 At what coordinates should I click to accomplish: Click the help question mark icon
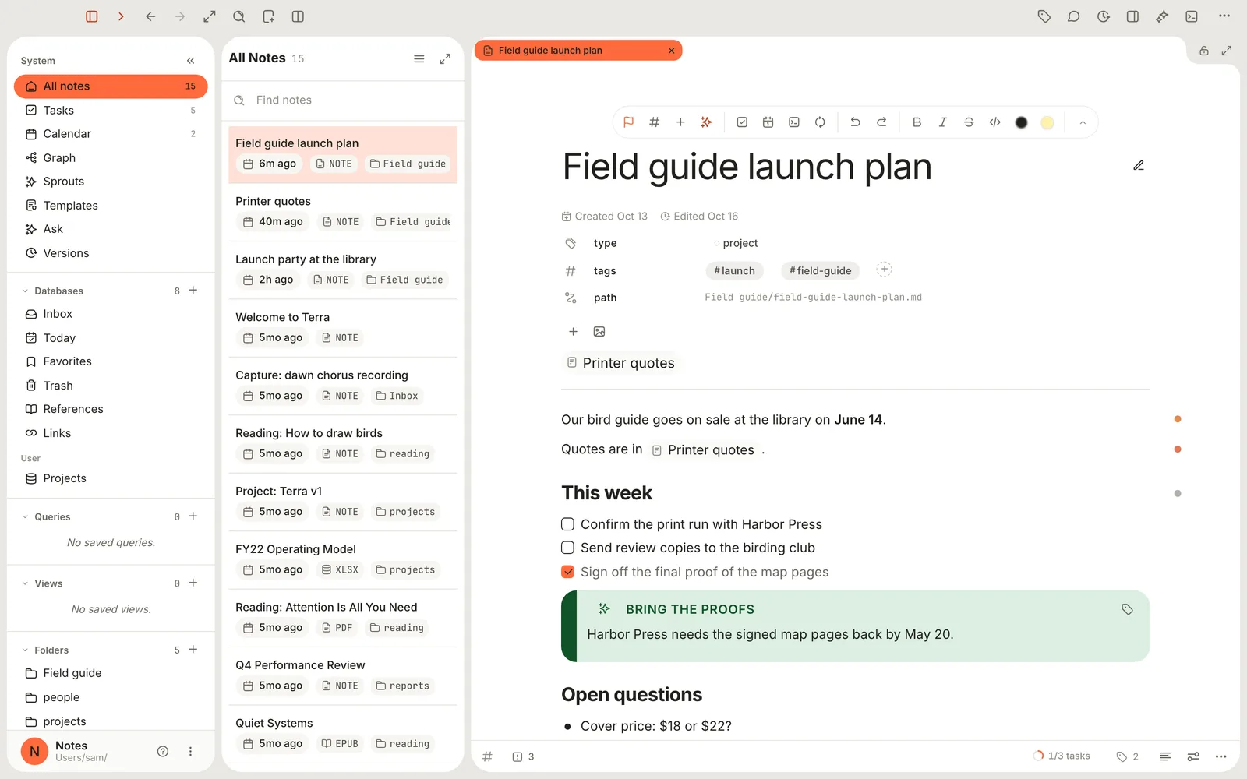tap(163, 752)
